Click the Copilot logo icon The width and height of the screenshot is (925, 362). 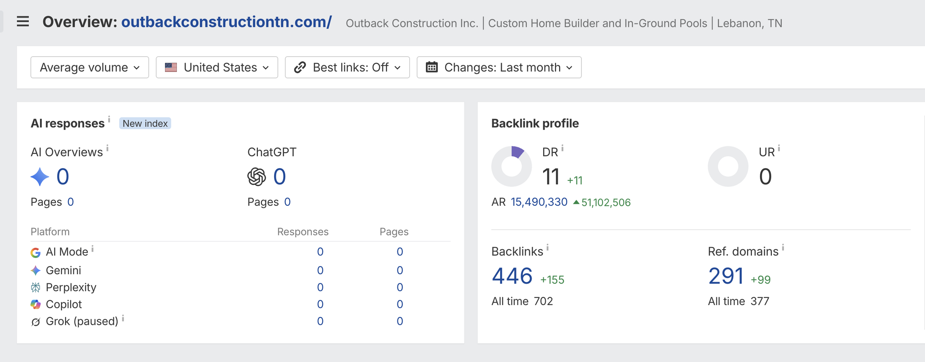pyautogui.click(x=36, y=304)
